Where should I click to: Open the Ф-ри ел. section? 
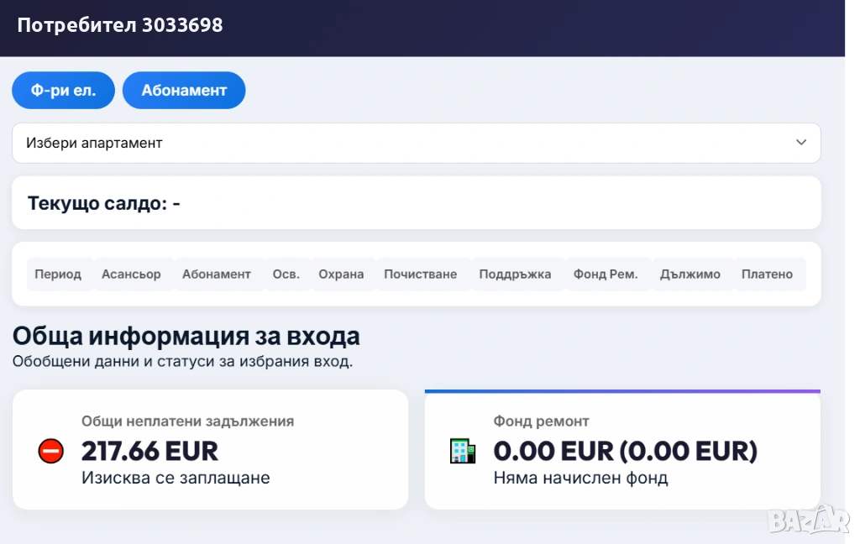[63, 91]
